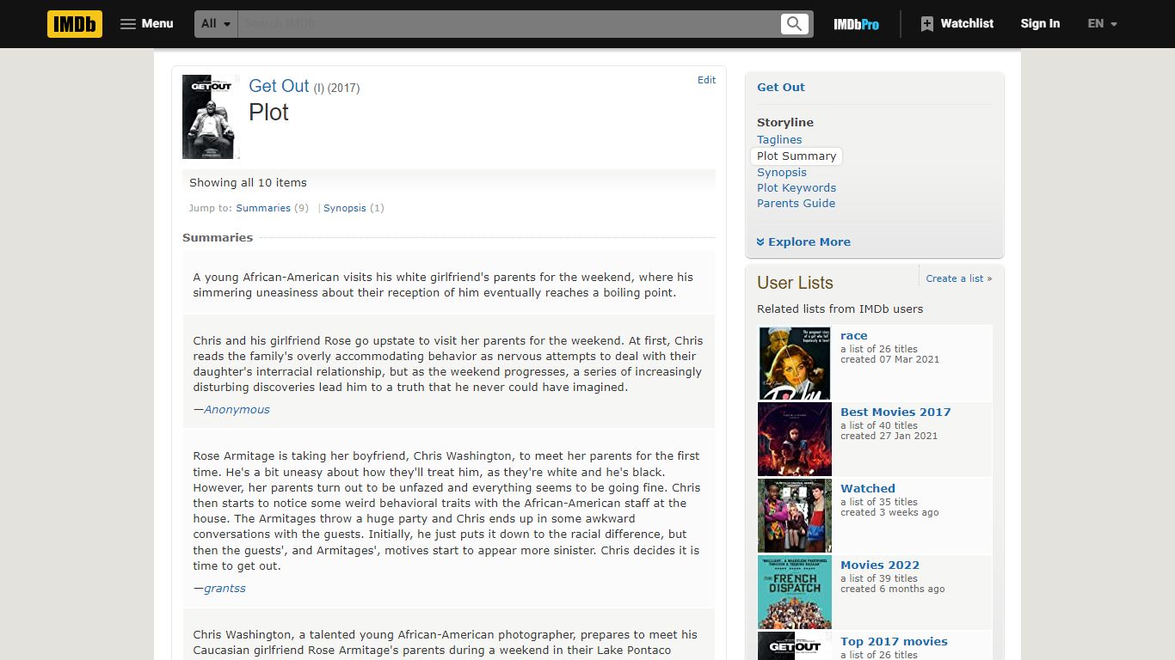The height and width of the screenshot is (660, 1175).
Task: Click the Edit link for the plot page
Action: pyautogui.click(x=706, y=80)
